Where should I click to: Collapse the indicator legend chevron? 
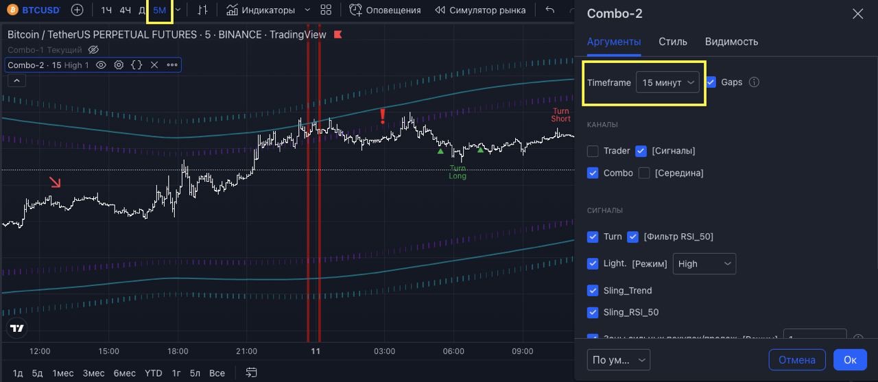coord(16,81)
